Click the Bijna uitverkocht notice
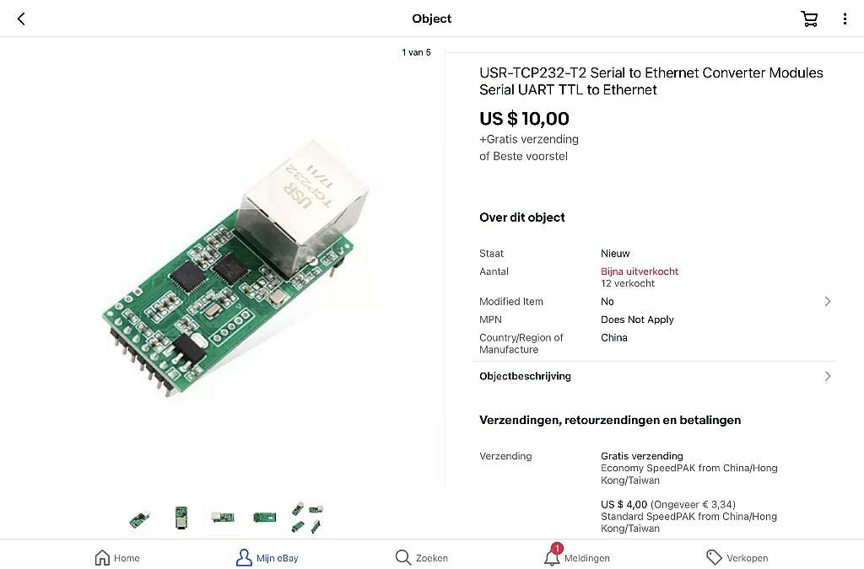 [x=639, y=271]
